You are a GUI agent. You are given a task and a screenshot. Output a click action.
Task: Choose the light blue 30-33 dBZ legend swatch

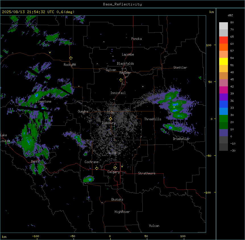pyautogui.click(x=223, y=111)
